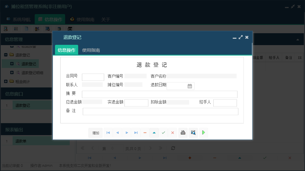Image resolution: width=305 pixels, height=171 pixels.
Task: Click the 增加 button to add a record
Action: click(96, 133)
